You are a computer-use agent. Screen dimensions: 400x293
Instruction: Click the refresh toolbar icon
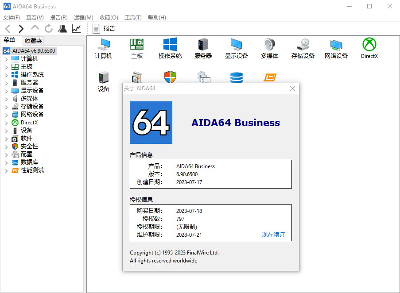49,28
